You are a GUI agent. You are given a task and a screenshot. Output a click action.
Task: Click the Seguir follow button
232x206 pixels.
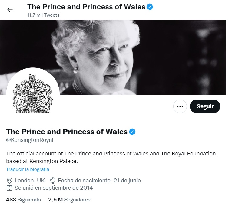[205, 106]
